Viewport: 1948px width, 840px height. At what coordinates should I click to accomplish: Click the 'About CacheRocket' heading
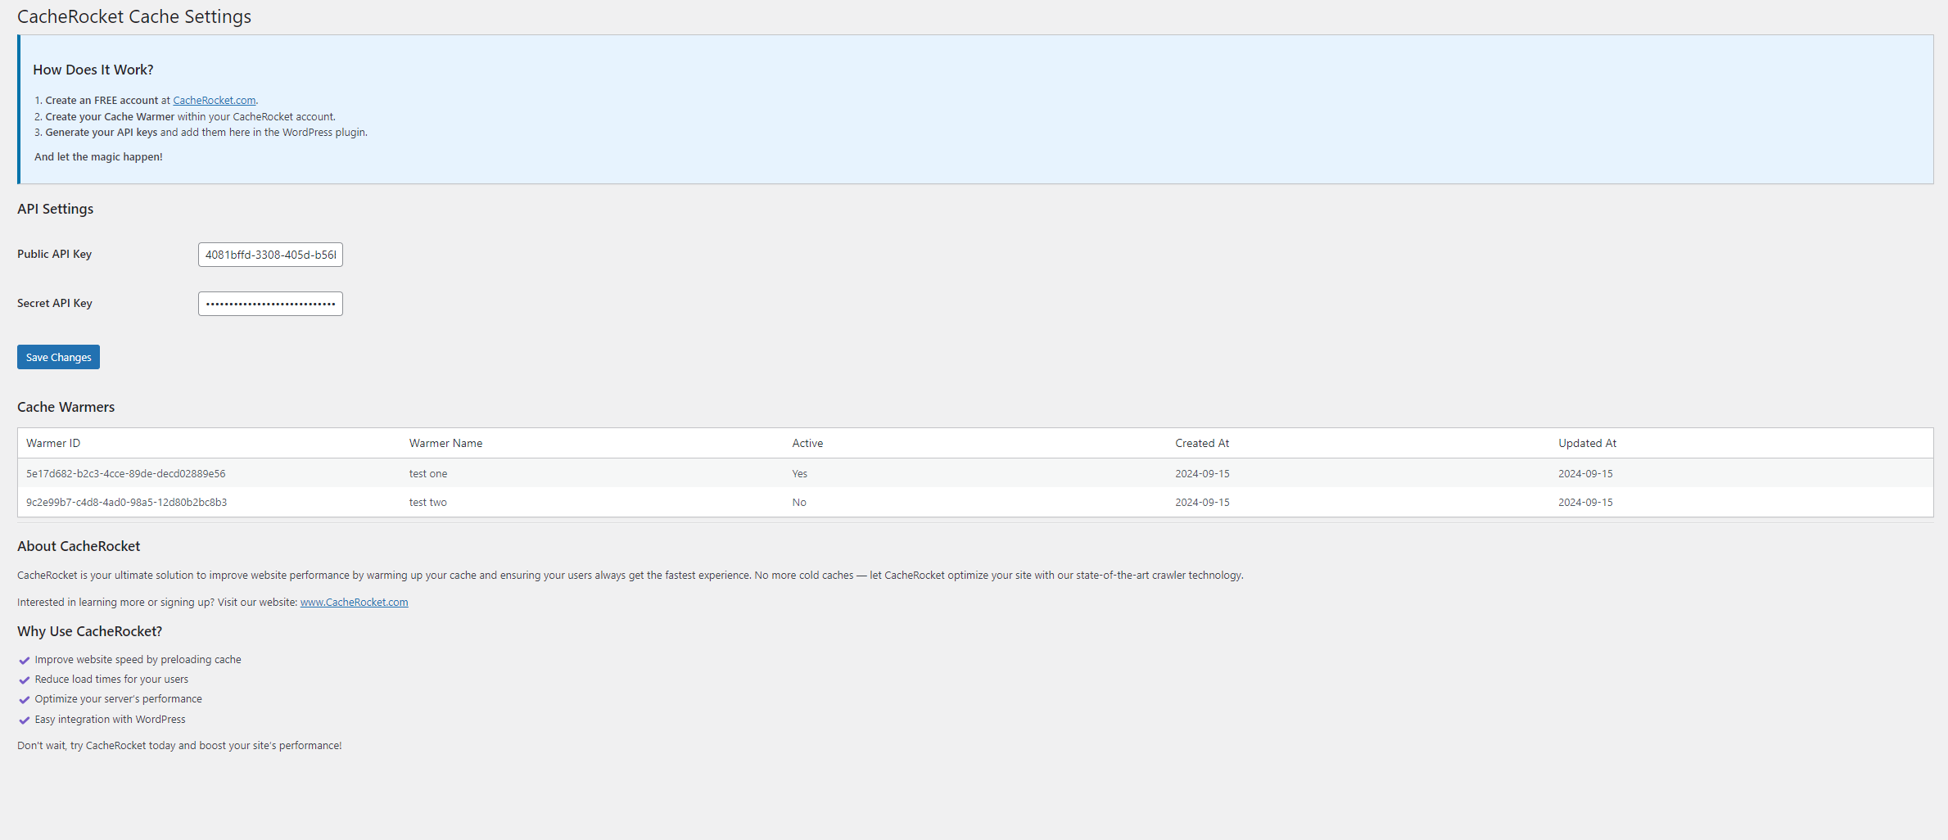(x=79, y=546)
